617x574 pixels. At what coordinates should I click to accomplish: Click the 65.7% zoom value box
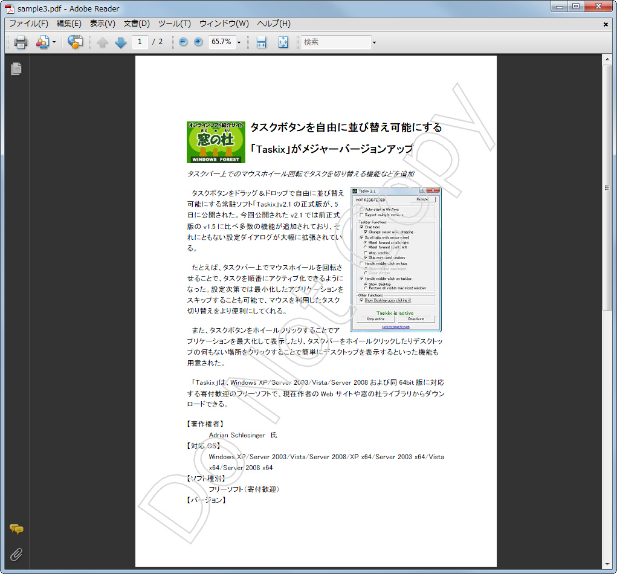(x=222, y=42)
